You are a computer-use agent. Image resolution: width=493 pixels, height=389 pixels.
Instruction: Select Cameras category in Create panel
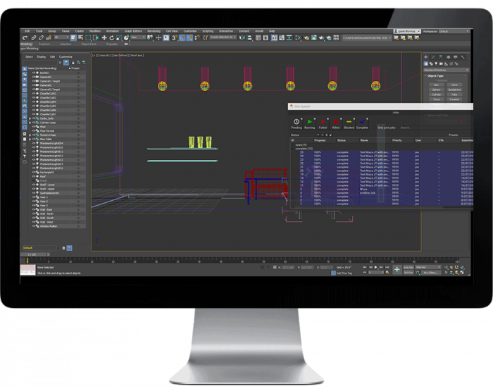pos(441,63)
